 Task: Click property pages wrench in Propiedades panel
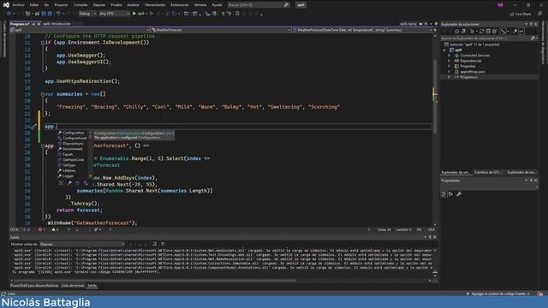point(459,194)
